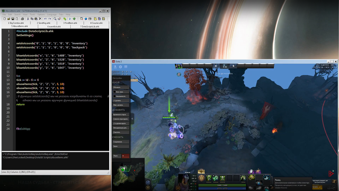This screenshot has width=339, height=191.
Task: Toggle the first checkbox in the demo panel
Action: pyautogui.click(x=114, y=92)
